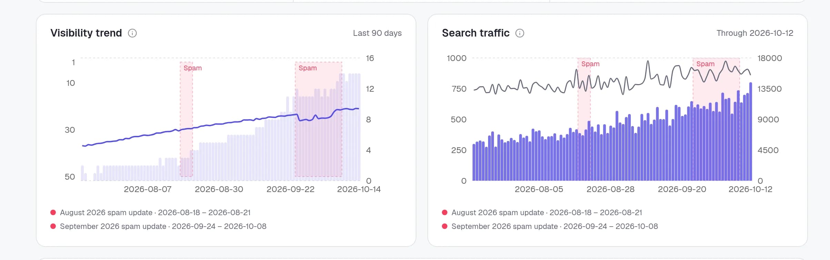Click the 2026-08-07 x-axis date label
This screenshot has width=830, height=260.
[x=148, y=189]
